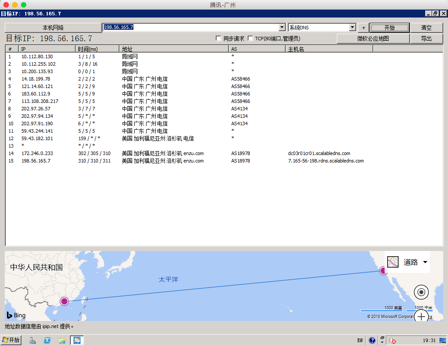Sort by the 时间(ms) column header
Image resolution: width=448 pixels, height=346 pixels.
pos(98,49)
